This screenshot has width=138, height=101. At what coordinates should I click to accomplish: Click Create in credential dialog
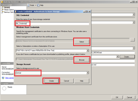[x=51, y=81]
